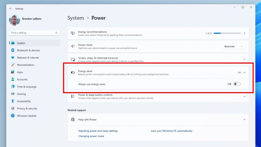Click the 1 of 4 recommendations count

point(208,33)
